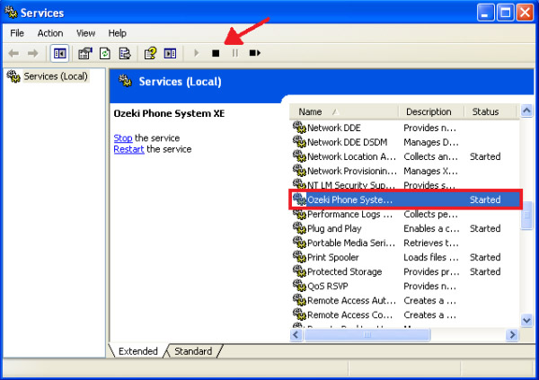
Task: Click the Stop Service square button
Action: click(x=216, y=53)
